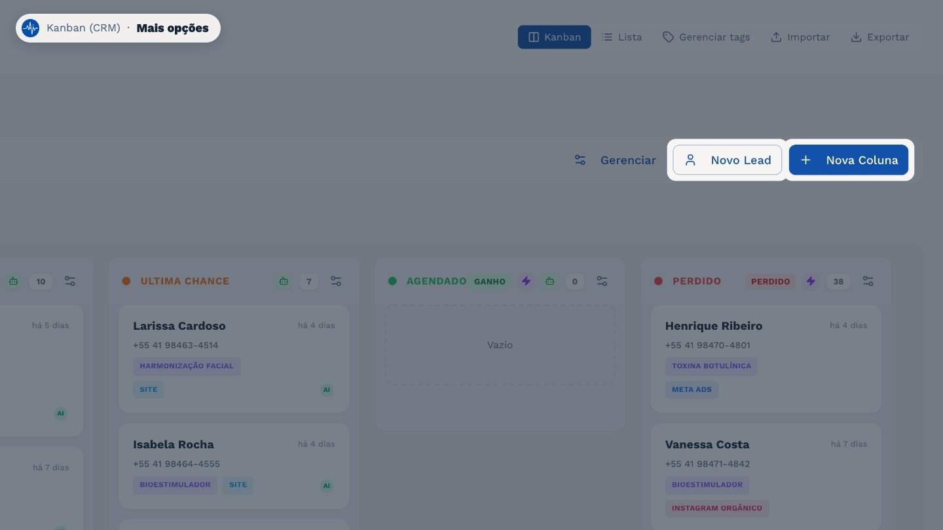Click the bot icon in AGENDADO column

point(549,281)
